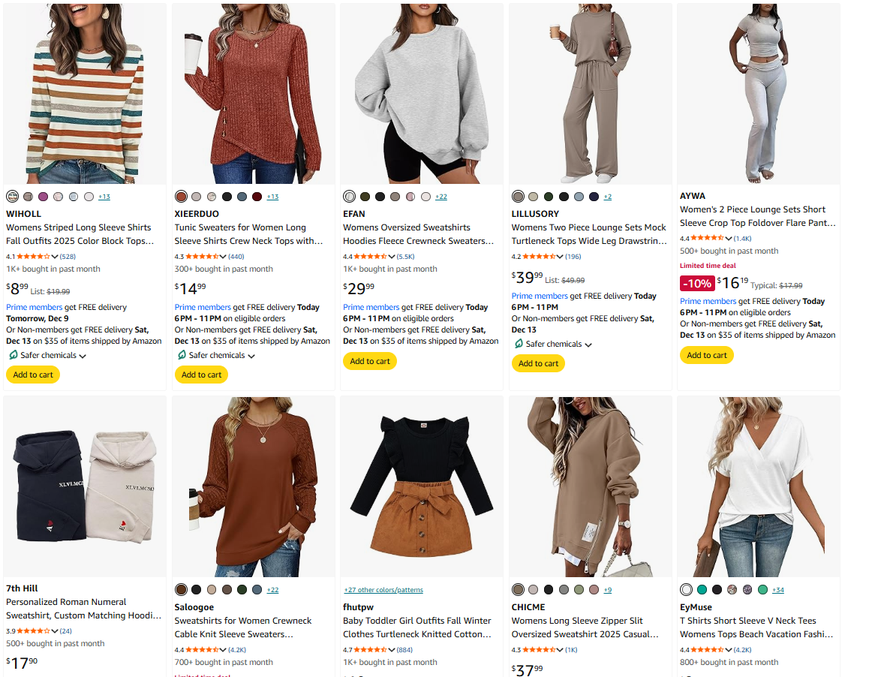
Task: Choose the maroon swatch for XIEERDUO tunic sweater
Action: 257,197
